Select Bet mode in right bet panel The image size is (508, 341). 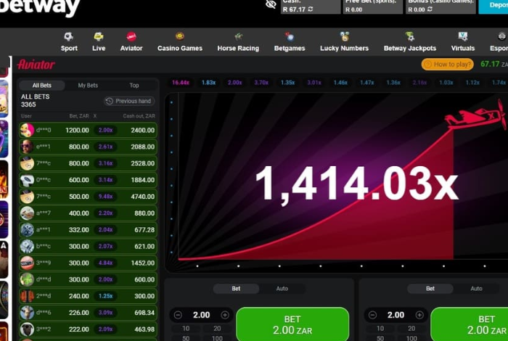click(x=430, y=289)
